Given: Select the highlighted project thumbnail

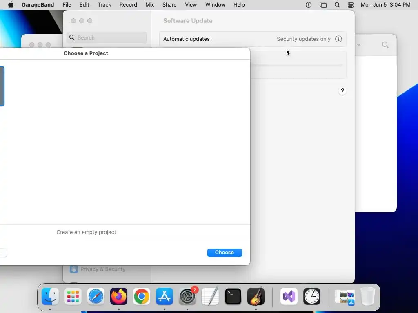Looking at the screenshot, I should click(x=2, y=86).
